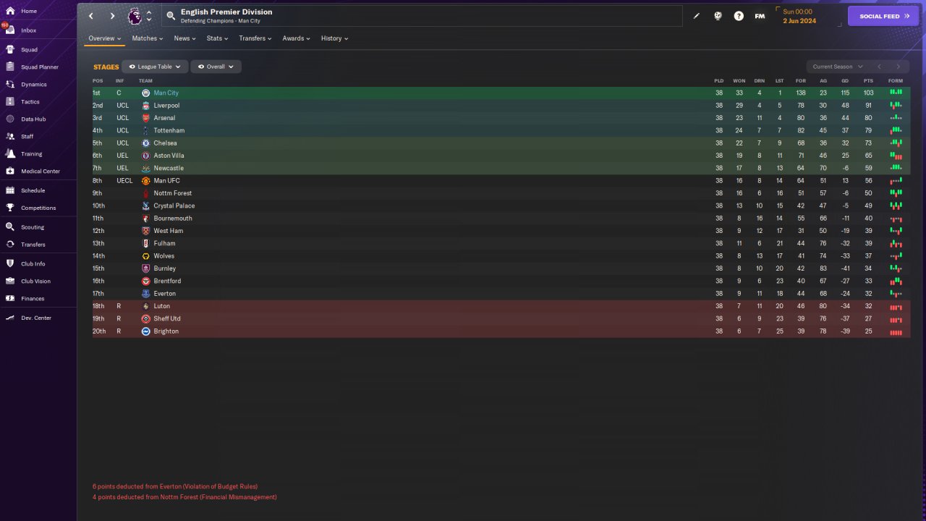Toggle the Overall view eye selector
Viewport: 926px width, 521px height.
point(216,67)
